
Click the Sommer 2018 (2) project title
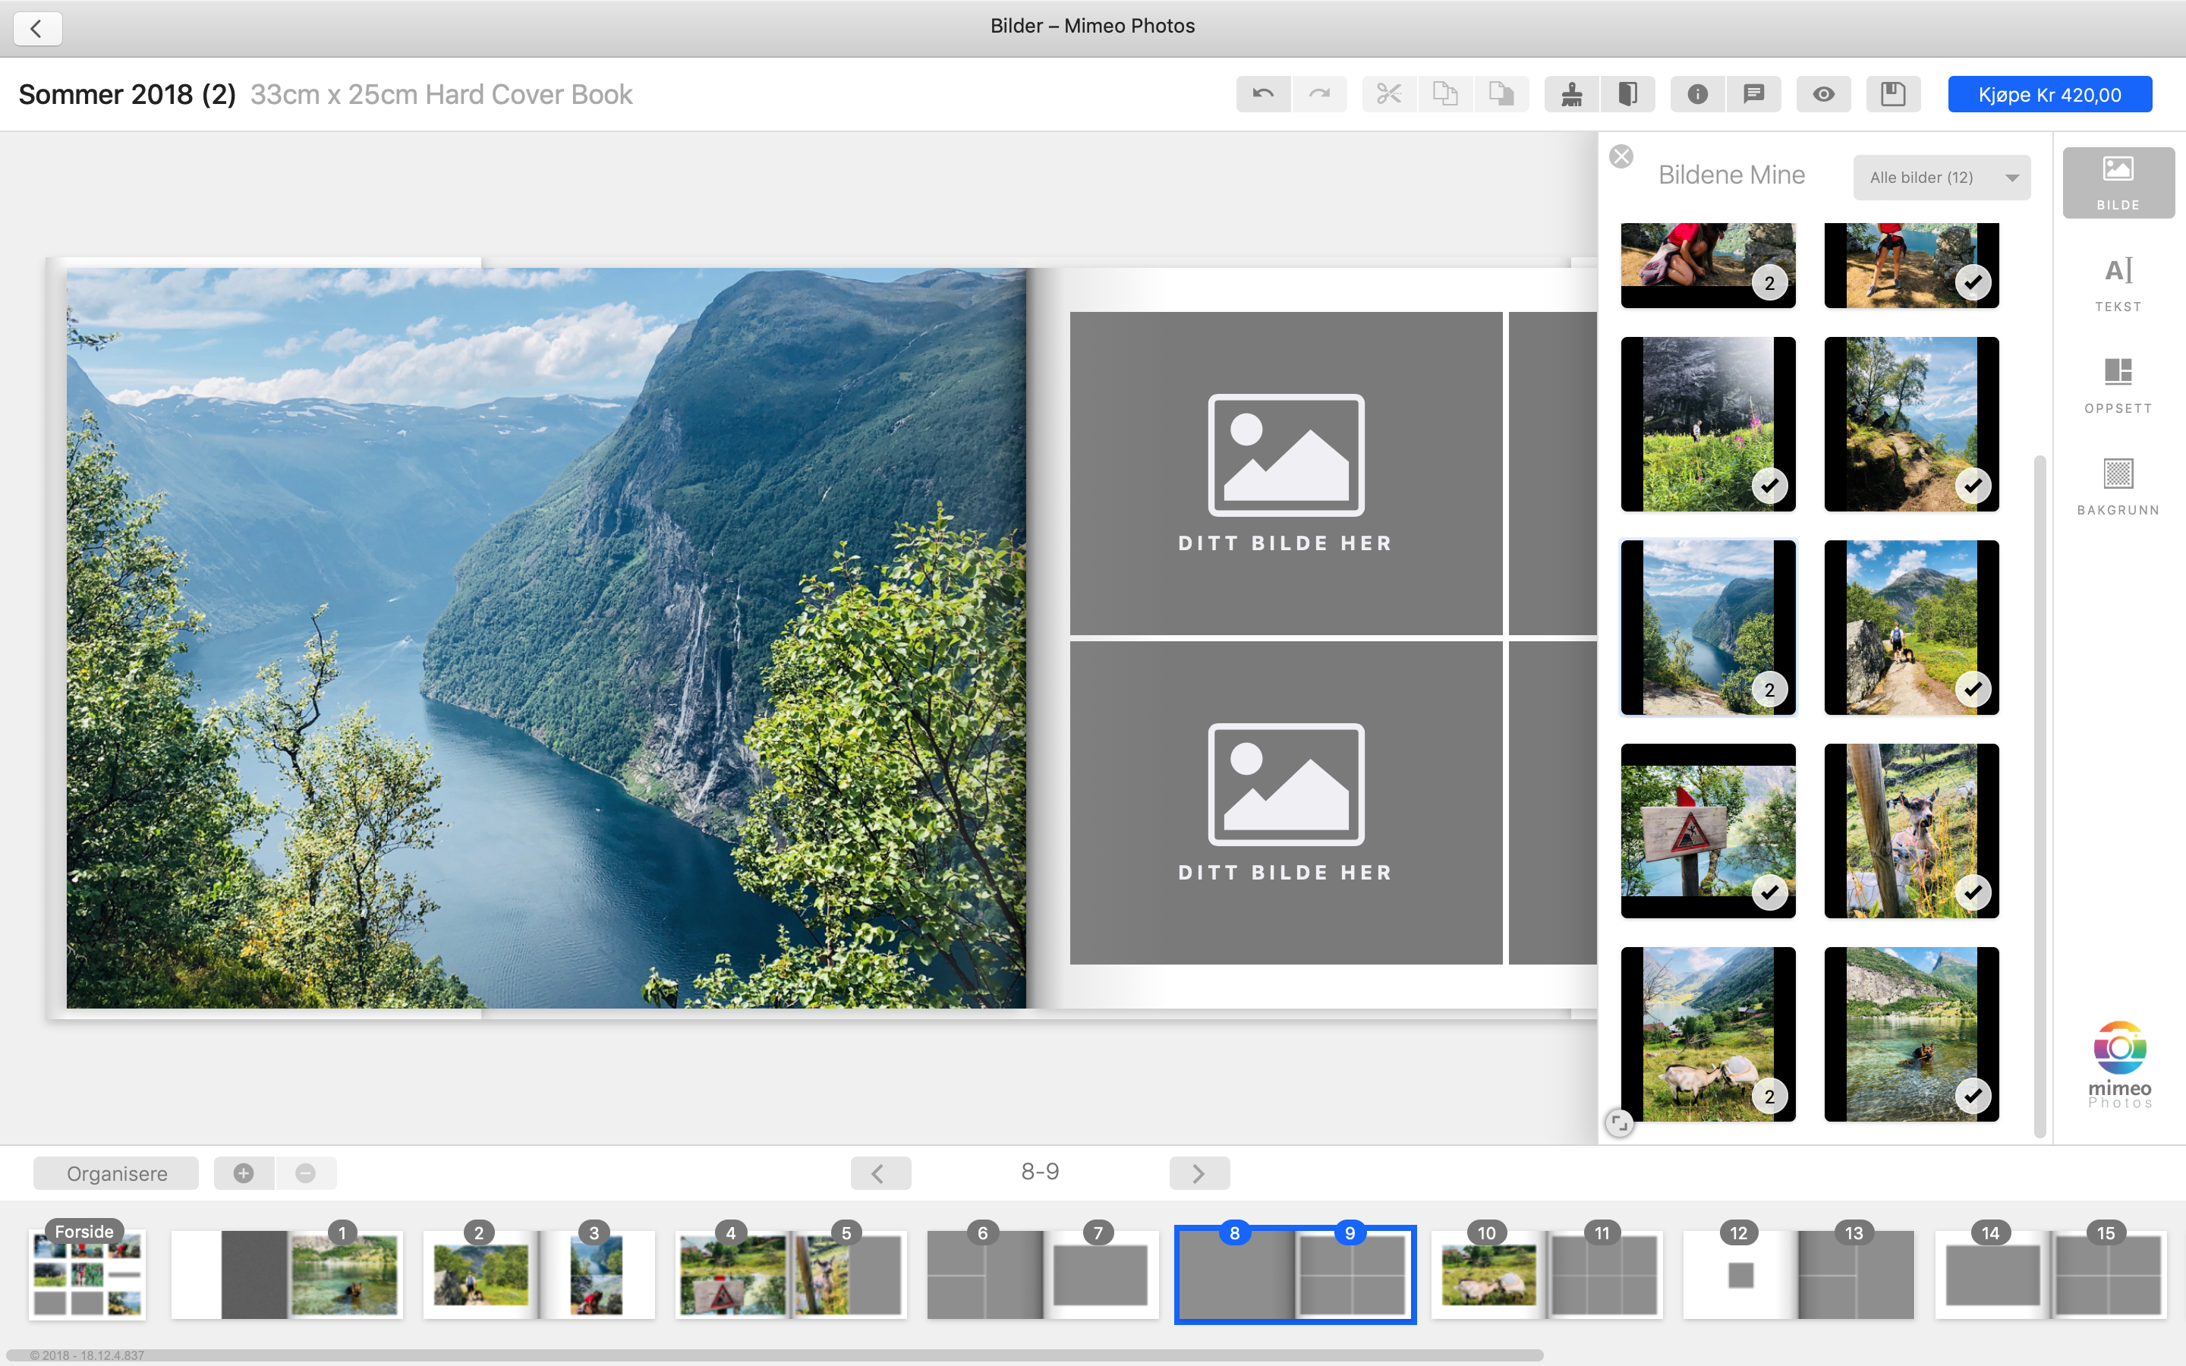click(x=128, y=94)
